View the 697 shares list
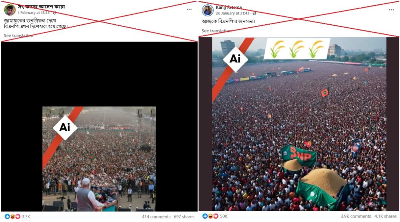The width and height of the screenshot is (400, 222). (x=184, y=217)
